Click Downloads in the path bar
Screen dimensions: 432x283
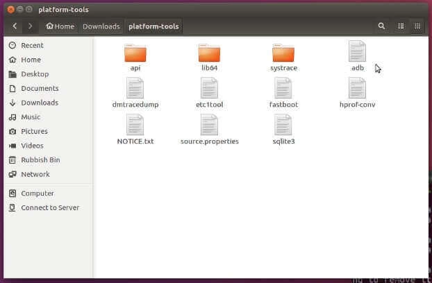101,26
